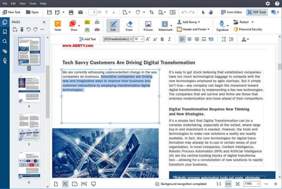Send document by e-mail envelope icon
The height and width of the screenshot is (189, 282).
click(80, 12)
